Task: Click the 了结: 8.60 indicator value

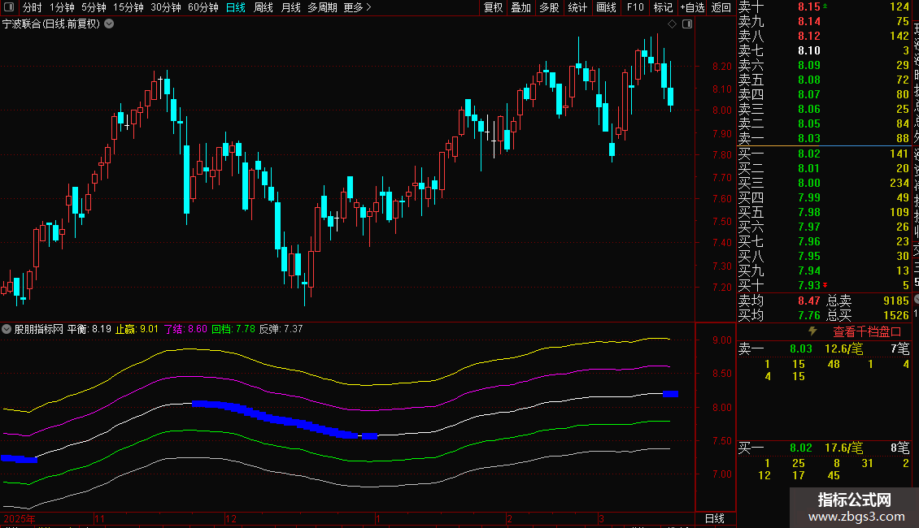Action: point(185,329)
